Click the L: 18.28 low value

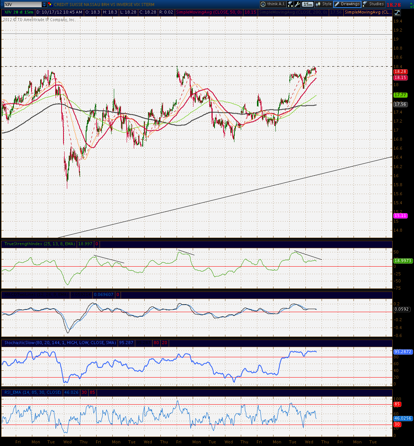point(128,12)
